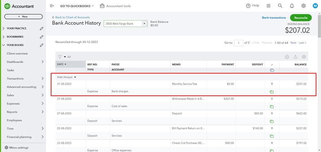Edit Your Practice section pencil icon
The image size is (321, 152).
41,28
